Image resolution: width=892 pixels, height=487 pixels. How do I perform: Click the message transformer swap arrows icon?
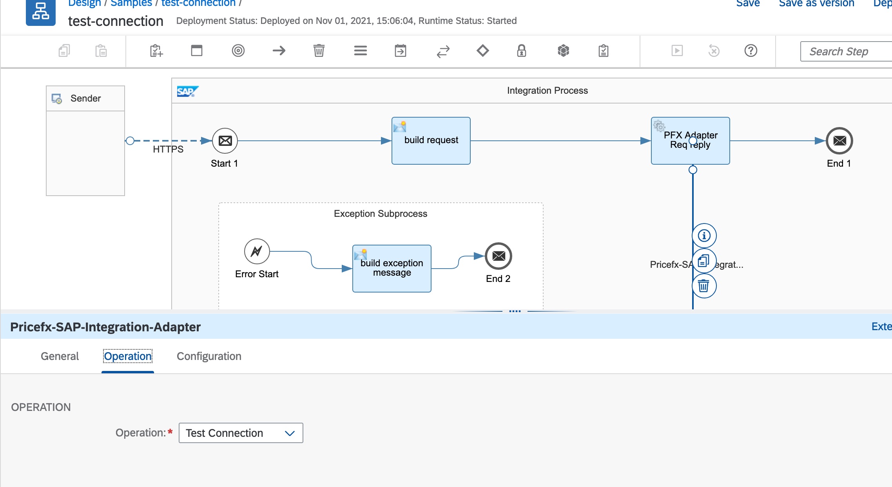point(443,51)
